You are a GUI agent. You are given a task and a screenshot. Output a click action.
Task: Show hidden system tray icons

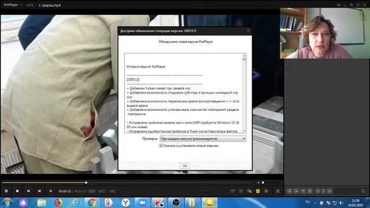coord(315,203)
